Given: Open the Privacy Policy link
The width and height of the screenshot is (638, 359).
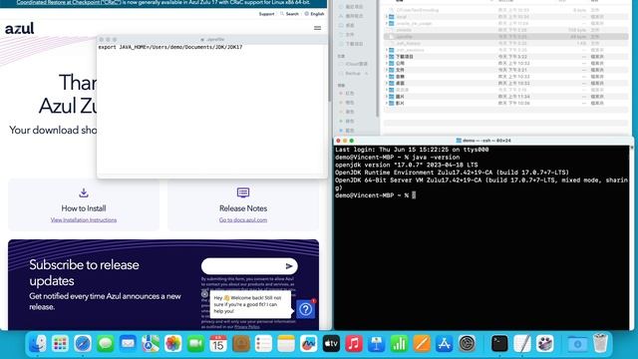Looking at the screenshot, I should tap(246, 326).
